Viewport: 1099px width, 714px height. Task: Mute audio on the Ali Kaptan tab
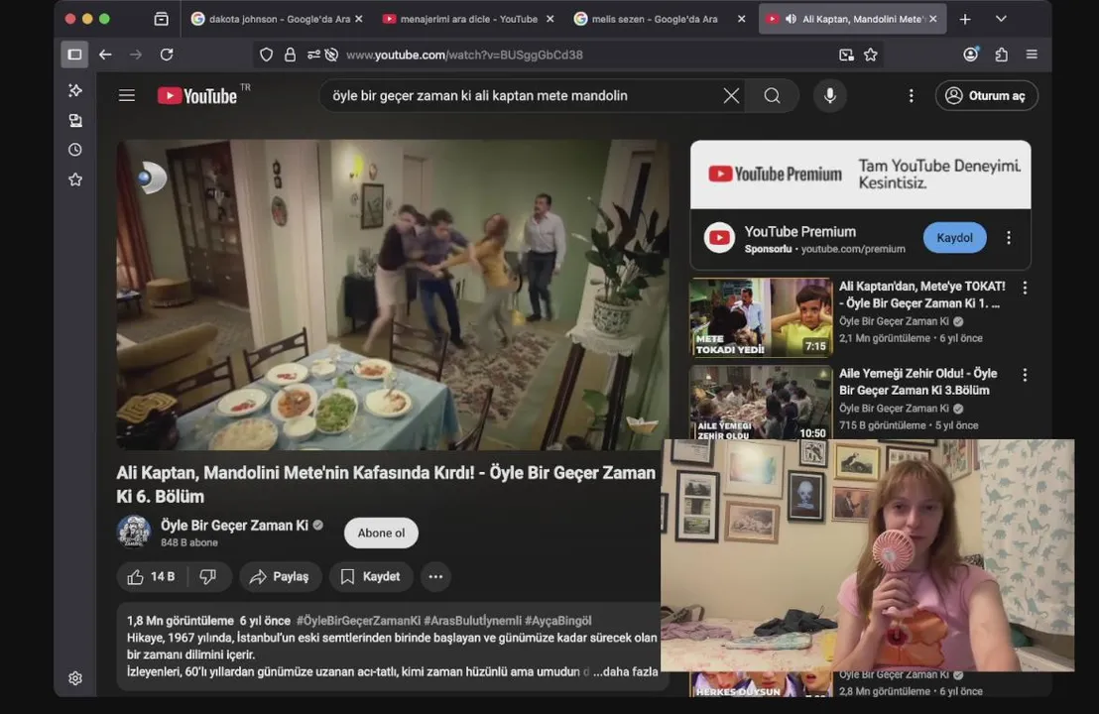(791, 19)
